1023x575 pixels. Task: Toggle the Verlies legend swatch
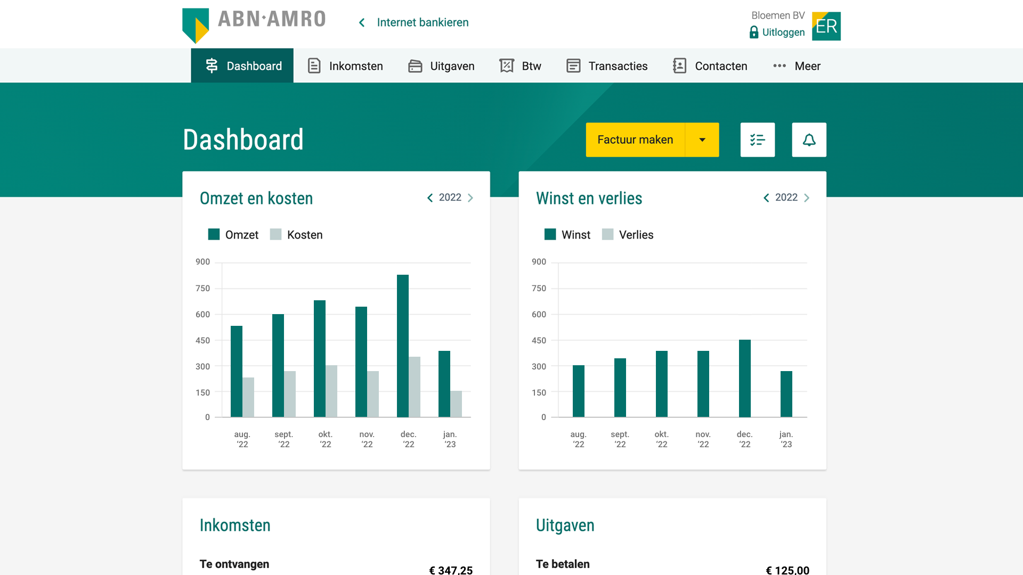607,234
